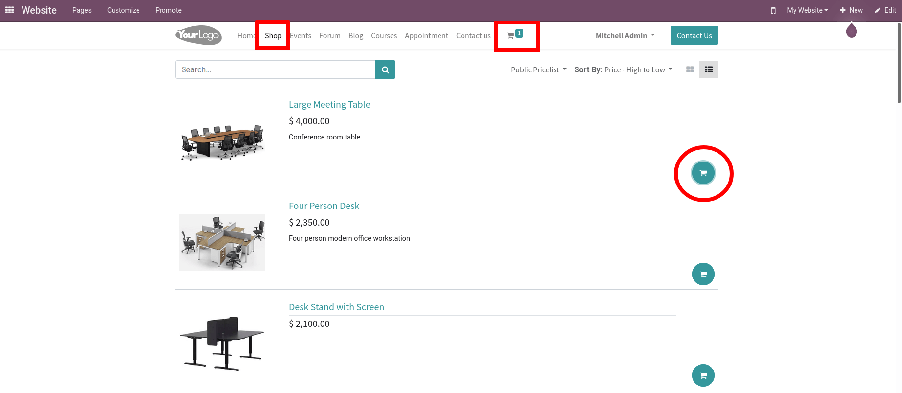The width and height of the screenshot is (902, 393).
Task: Click the shopping cart icon in navbar
Action: tap(511, 36)
